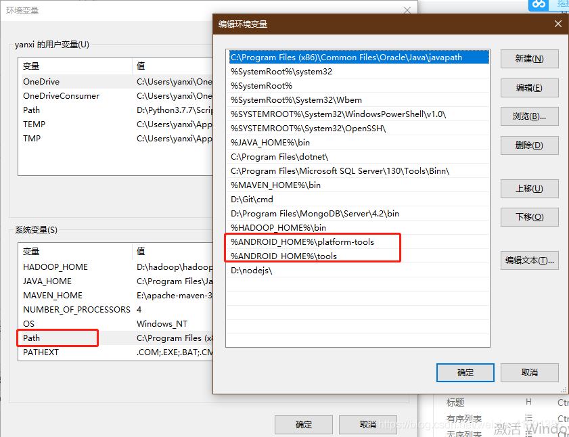Click the blue cloud icon at top right
Viewport: 569px width, 437px height.
pyautogui.click(x=539, y=4)
